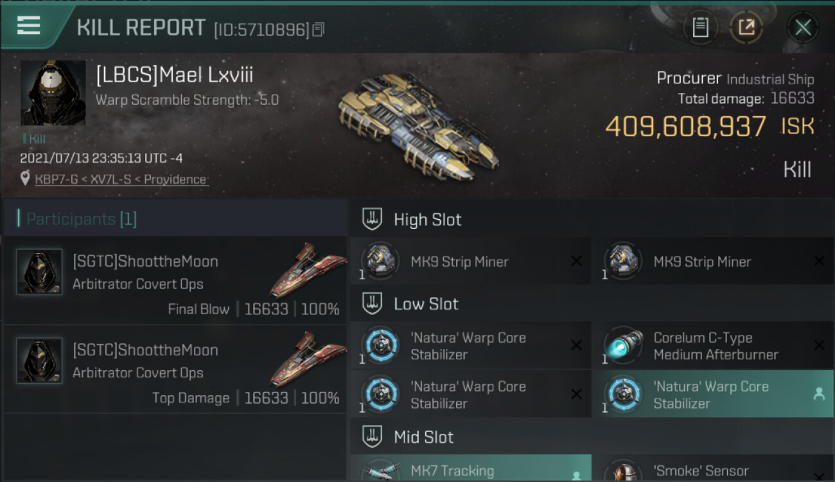This screenshot has height=482, width=835.
Task: Select Corelum C-Type Medium Afterburner module
Action: (x=713, y=346)
